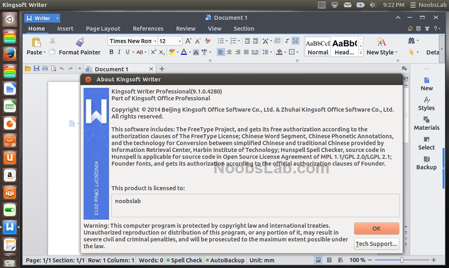This screenshot has width=449, height=268.
Task: Save the document with the floppy icon
Action: 36,69
